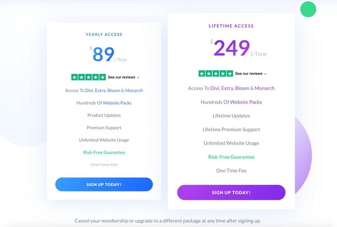This screenshot has height=227, width=337.
Task: Expand See our reviews under Yearly plan
Action: [121, 77]
